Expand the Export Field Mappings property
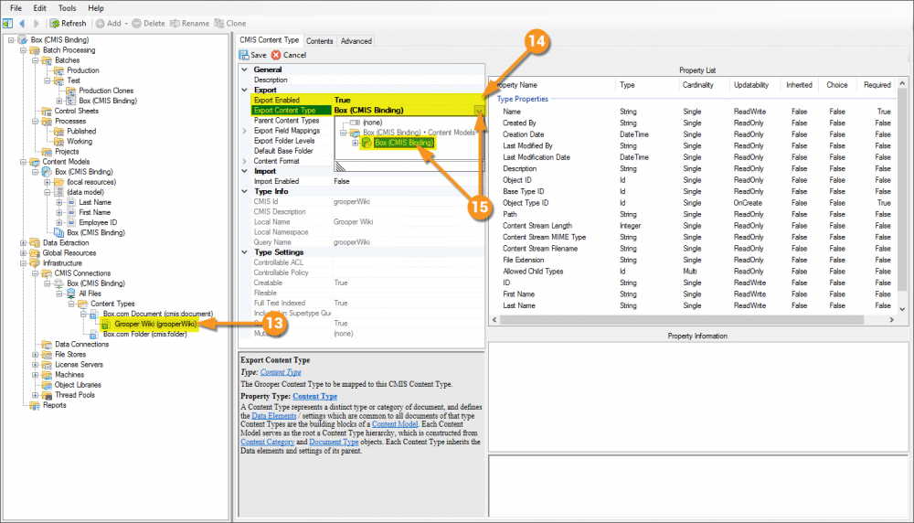The width and height of the screenshot is (914, 523). (x=243, y=131)
